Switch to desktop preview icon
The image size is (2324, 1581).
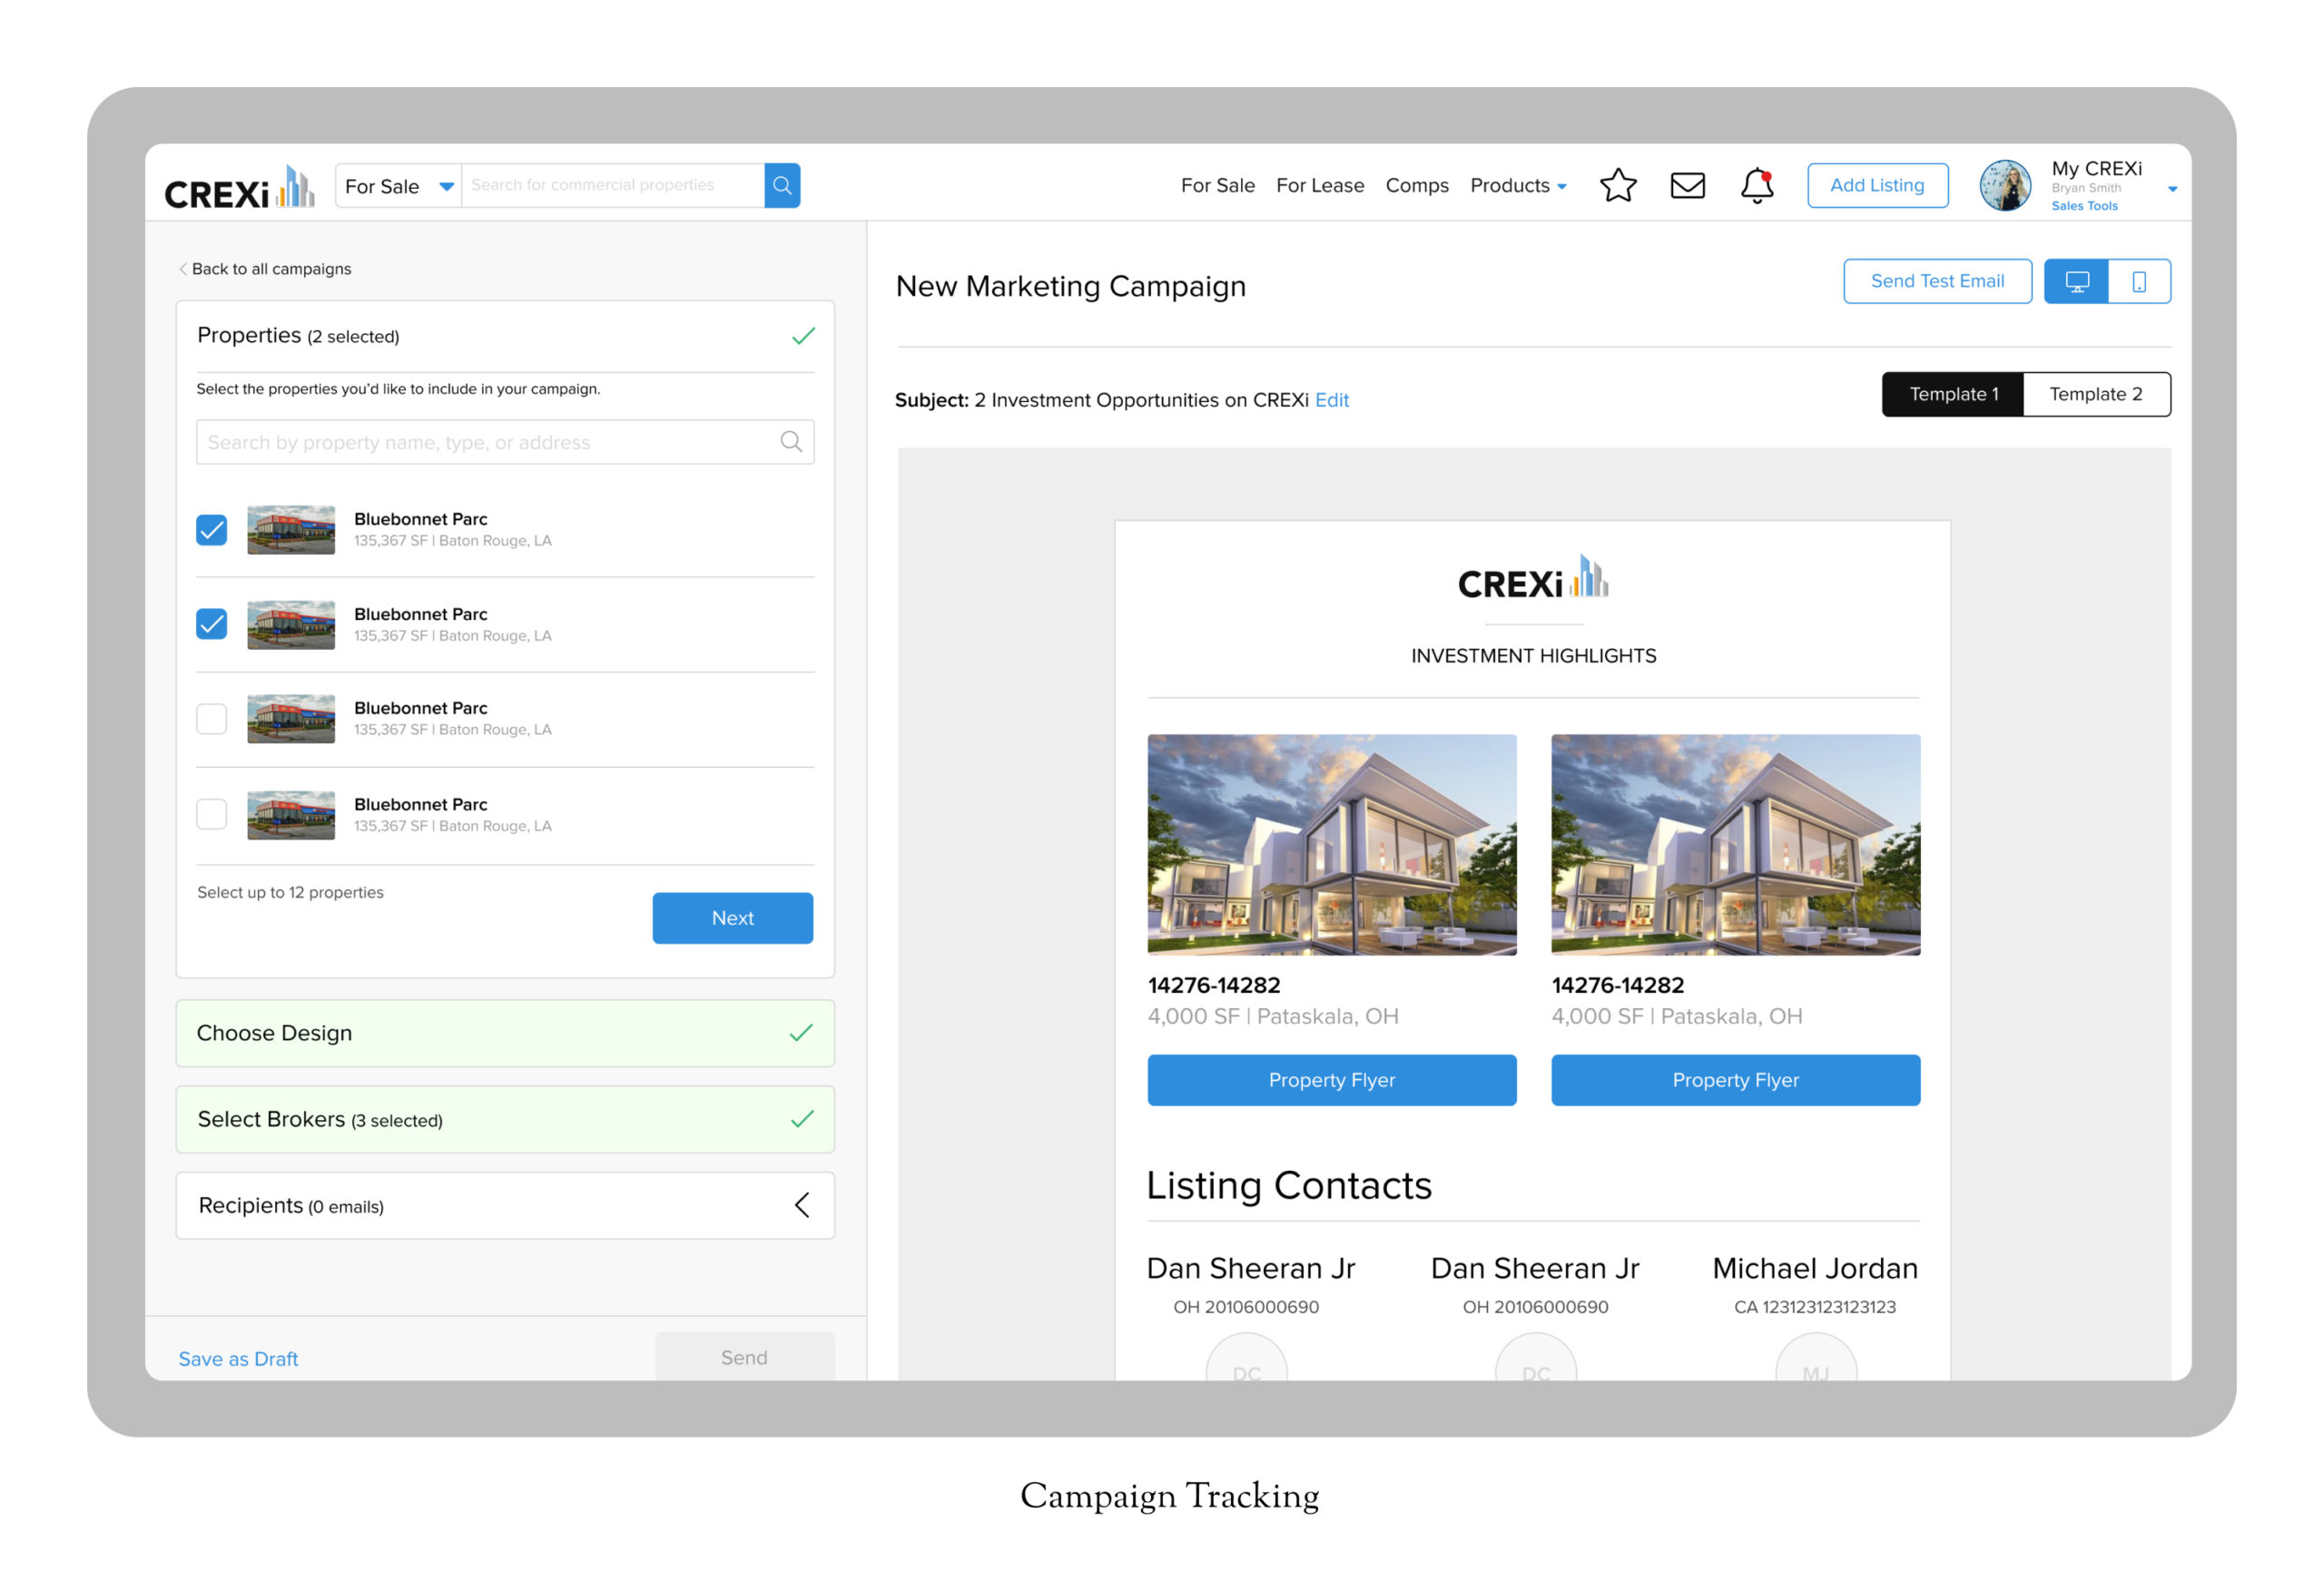point(2076,282)
